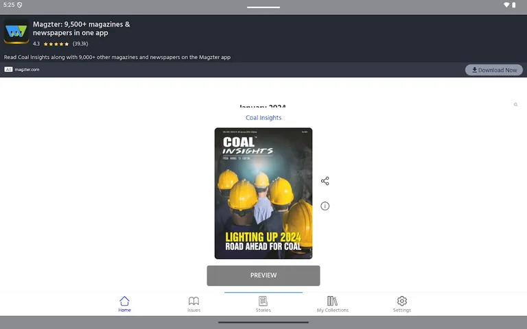This screenshot has width=527, height=329.
Task: Open the info icon beside the cover
Action: point(325,206)
